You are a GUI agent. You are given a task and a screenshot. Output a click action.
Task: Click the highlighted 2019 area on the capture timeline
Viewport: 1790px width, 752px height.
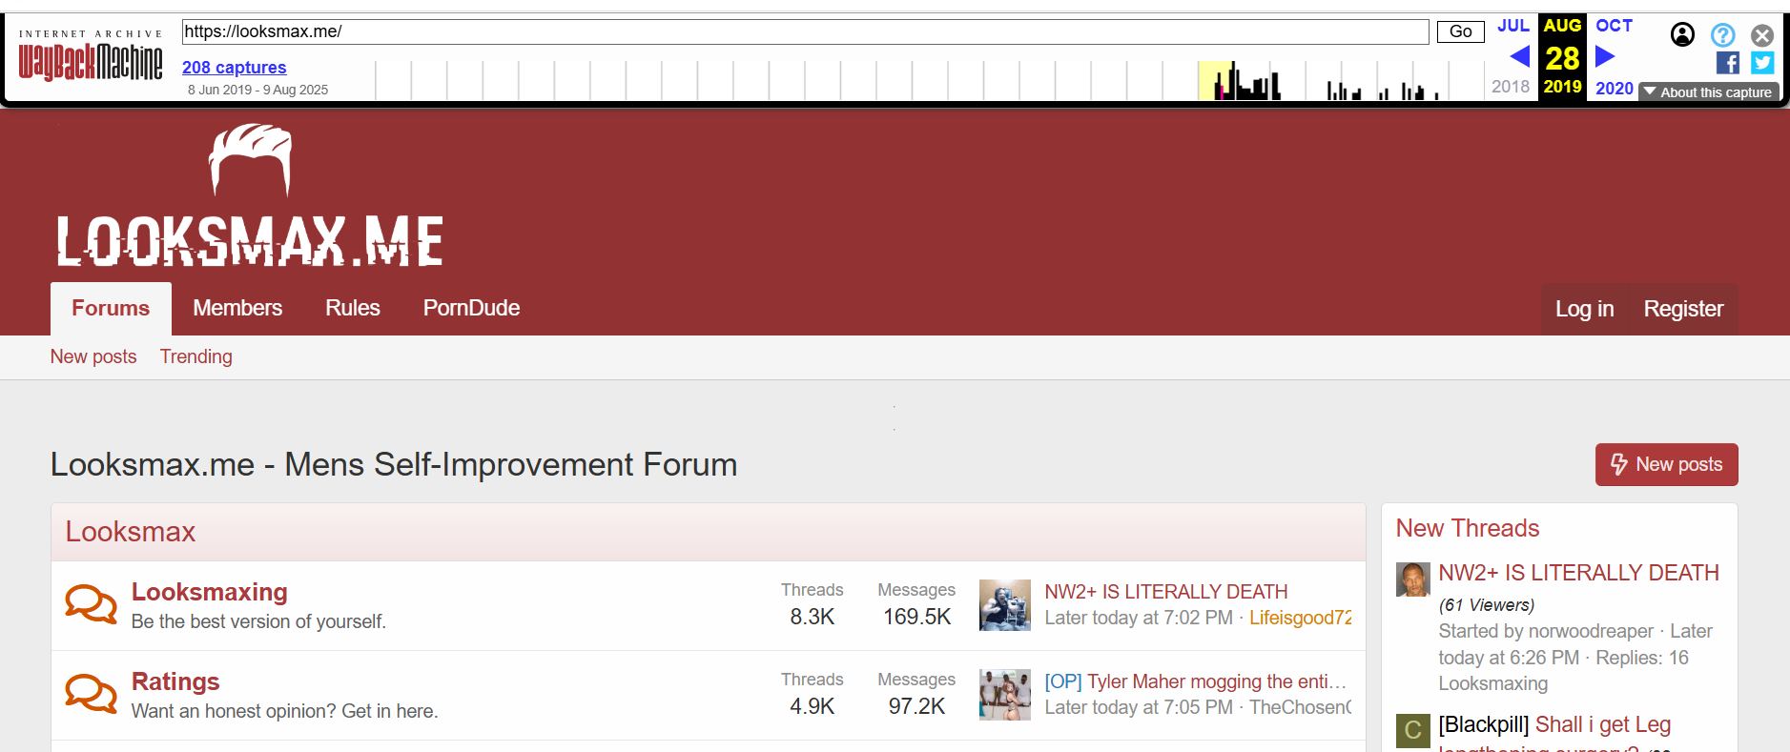point(1216,80)
